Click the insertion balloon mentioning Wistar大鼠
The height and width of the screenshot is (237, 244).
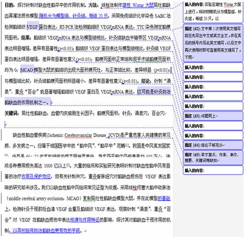(213, 12)
